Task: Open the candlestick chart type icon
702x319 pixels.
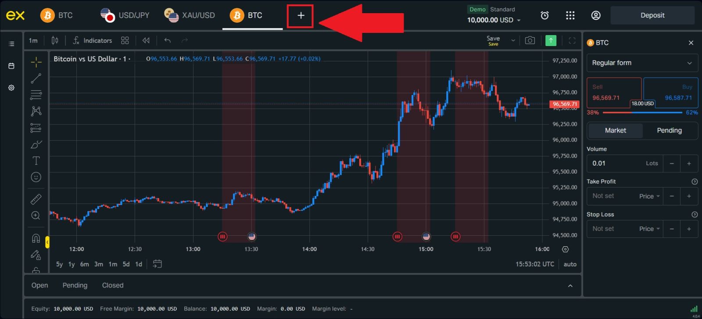Action: coord(55,40)
